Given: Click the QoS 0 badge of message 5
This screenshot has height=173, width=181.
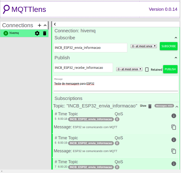Looking at the screenshot, I should (117, 119).
